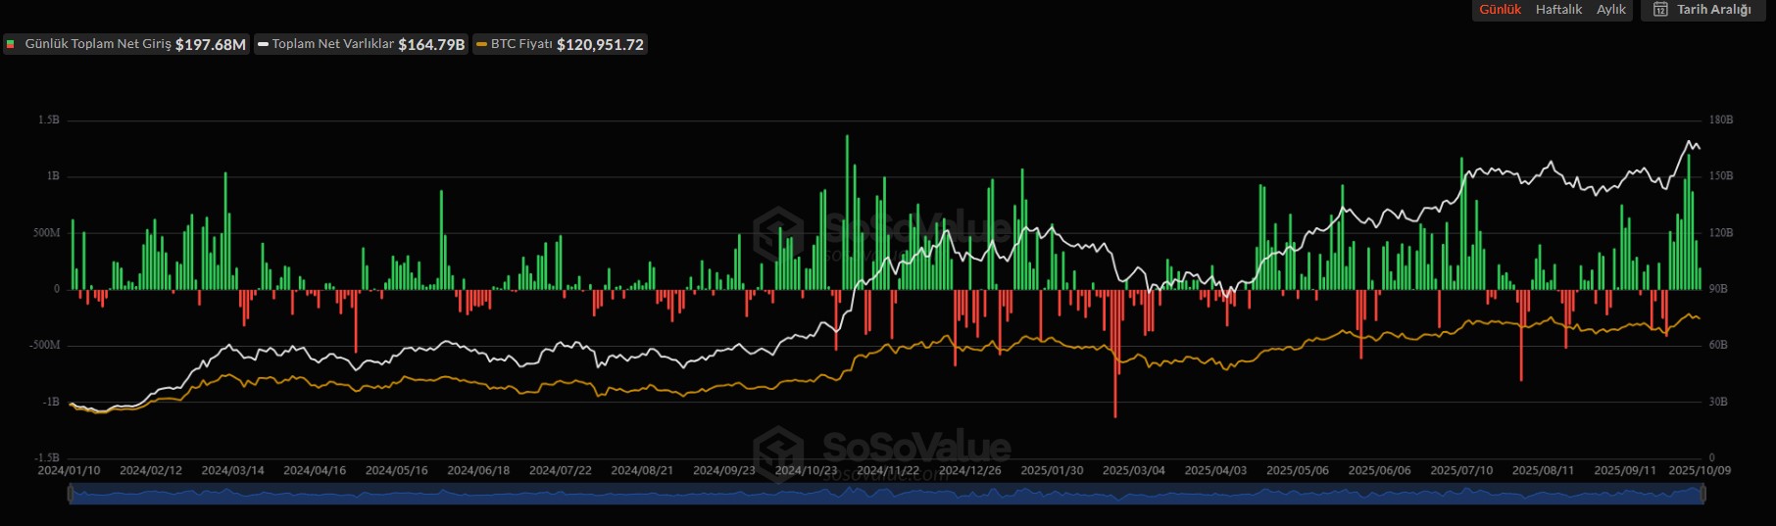The image size is (1776, 526).
Task: Click the orange line marker of BTC Fiyatı
Action: click(481, 44)
